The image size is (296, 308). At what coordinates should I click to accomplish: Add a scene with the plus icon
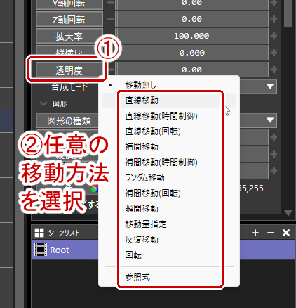(255, 233)
